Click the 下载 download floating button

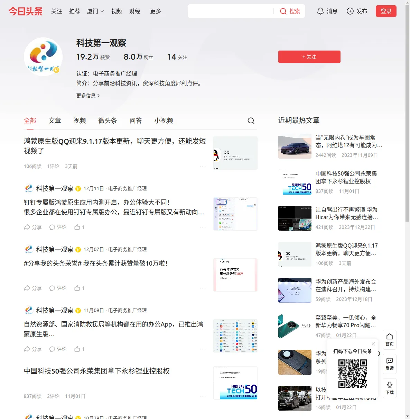pos(390,388)
